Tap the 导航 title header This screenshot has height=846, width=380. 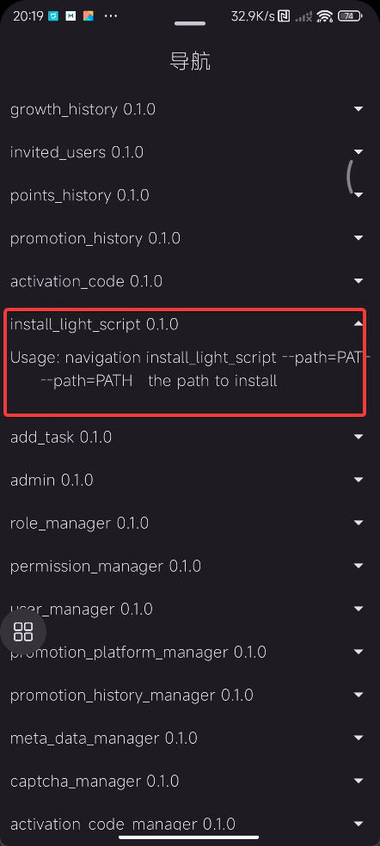[190, 62]
